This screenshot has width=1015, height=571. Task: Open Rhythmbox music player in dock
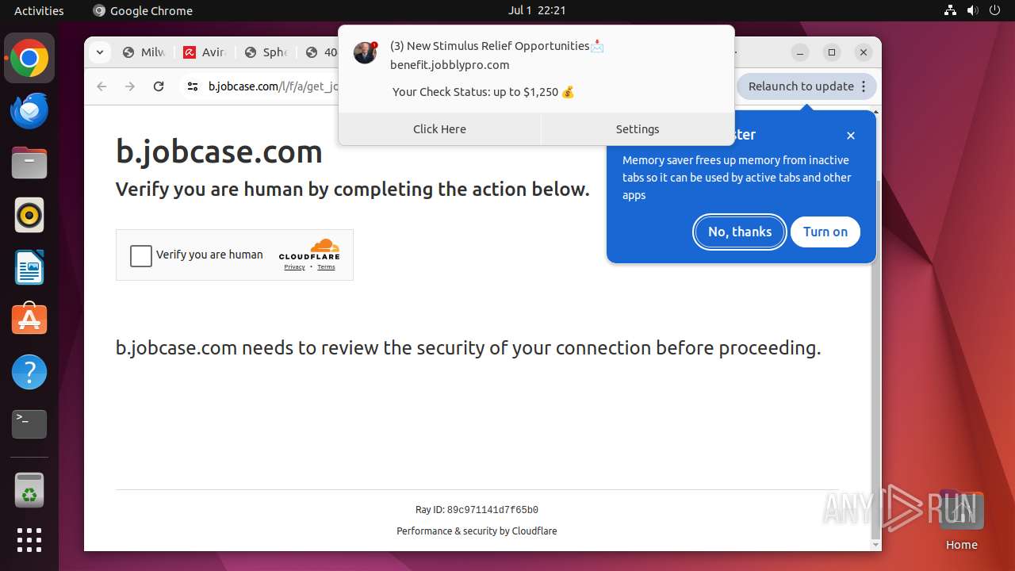pos(29,215)
